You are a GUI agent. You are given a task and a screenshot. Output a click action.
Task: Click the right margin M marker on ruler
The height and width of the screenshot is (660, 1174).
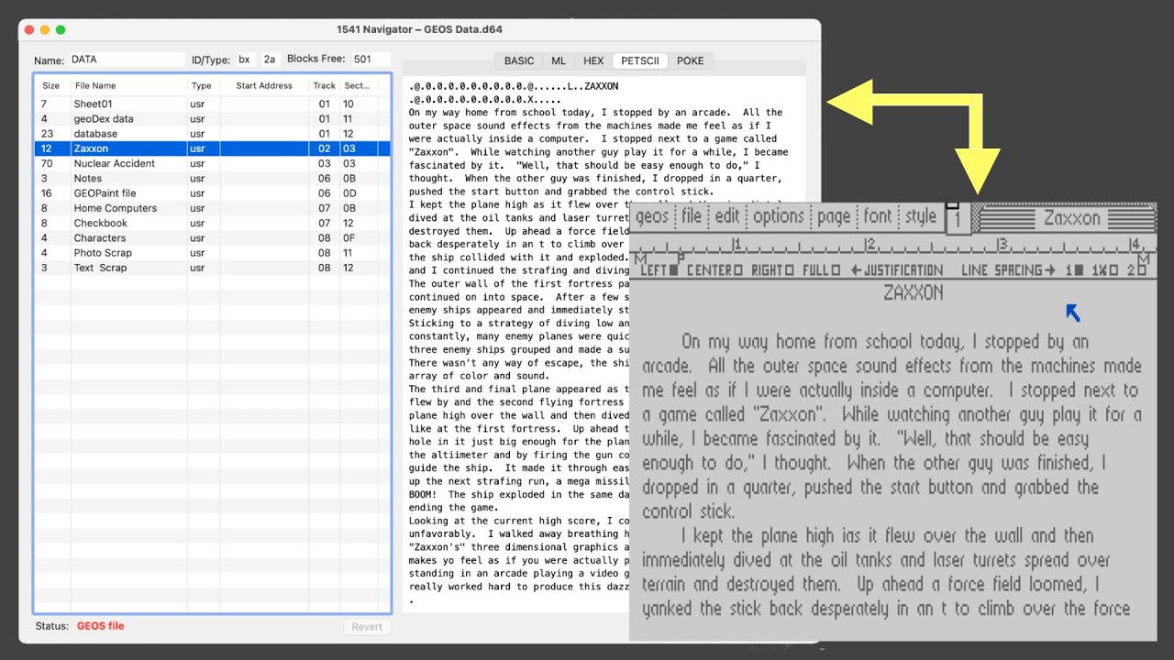pos(1144,258)
